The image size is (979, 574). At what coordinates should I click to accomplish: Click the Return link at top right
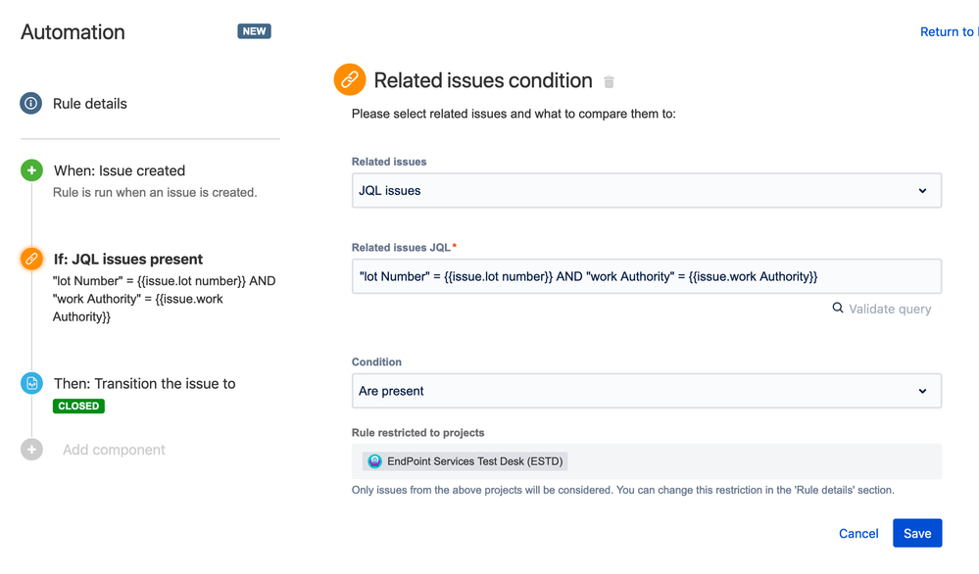948,31
